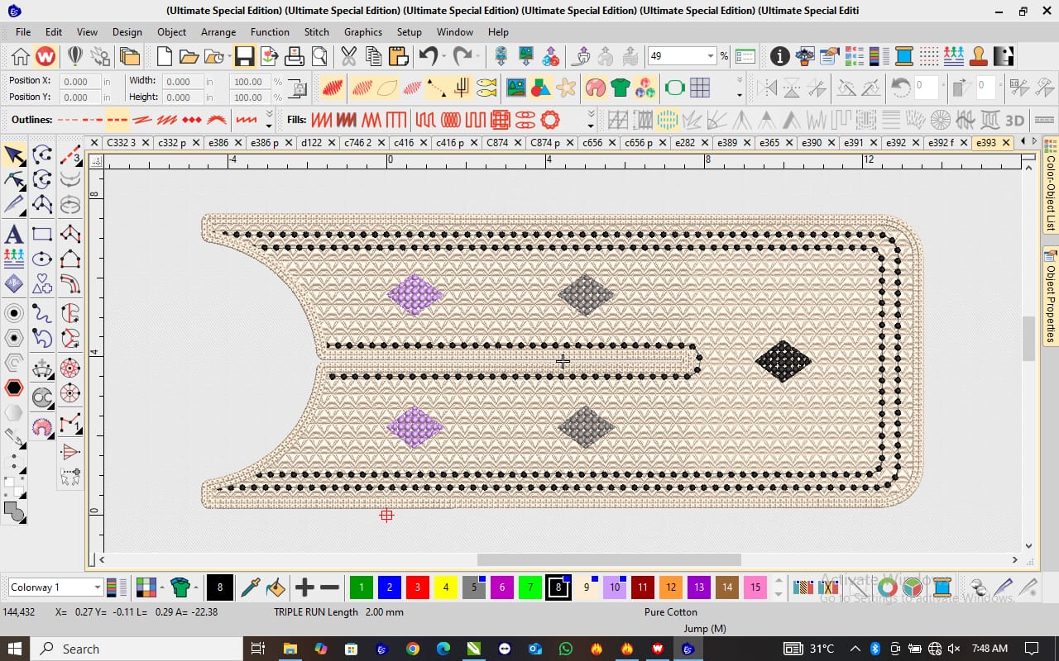Click the Position X input field
The height and width of the screenshot is (661, 1059).
pyautogui.click(x=79, y=81)
